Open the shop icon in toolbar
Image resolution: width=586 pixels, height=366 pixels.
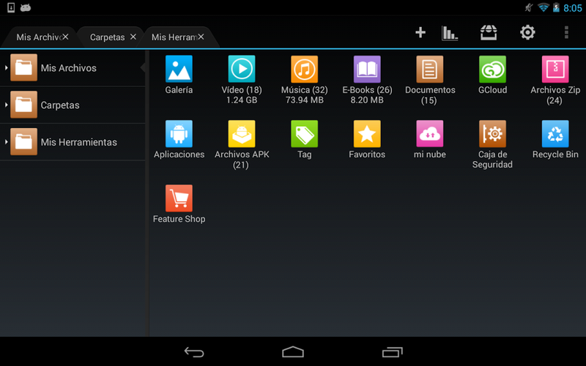point(489,32)
